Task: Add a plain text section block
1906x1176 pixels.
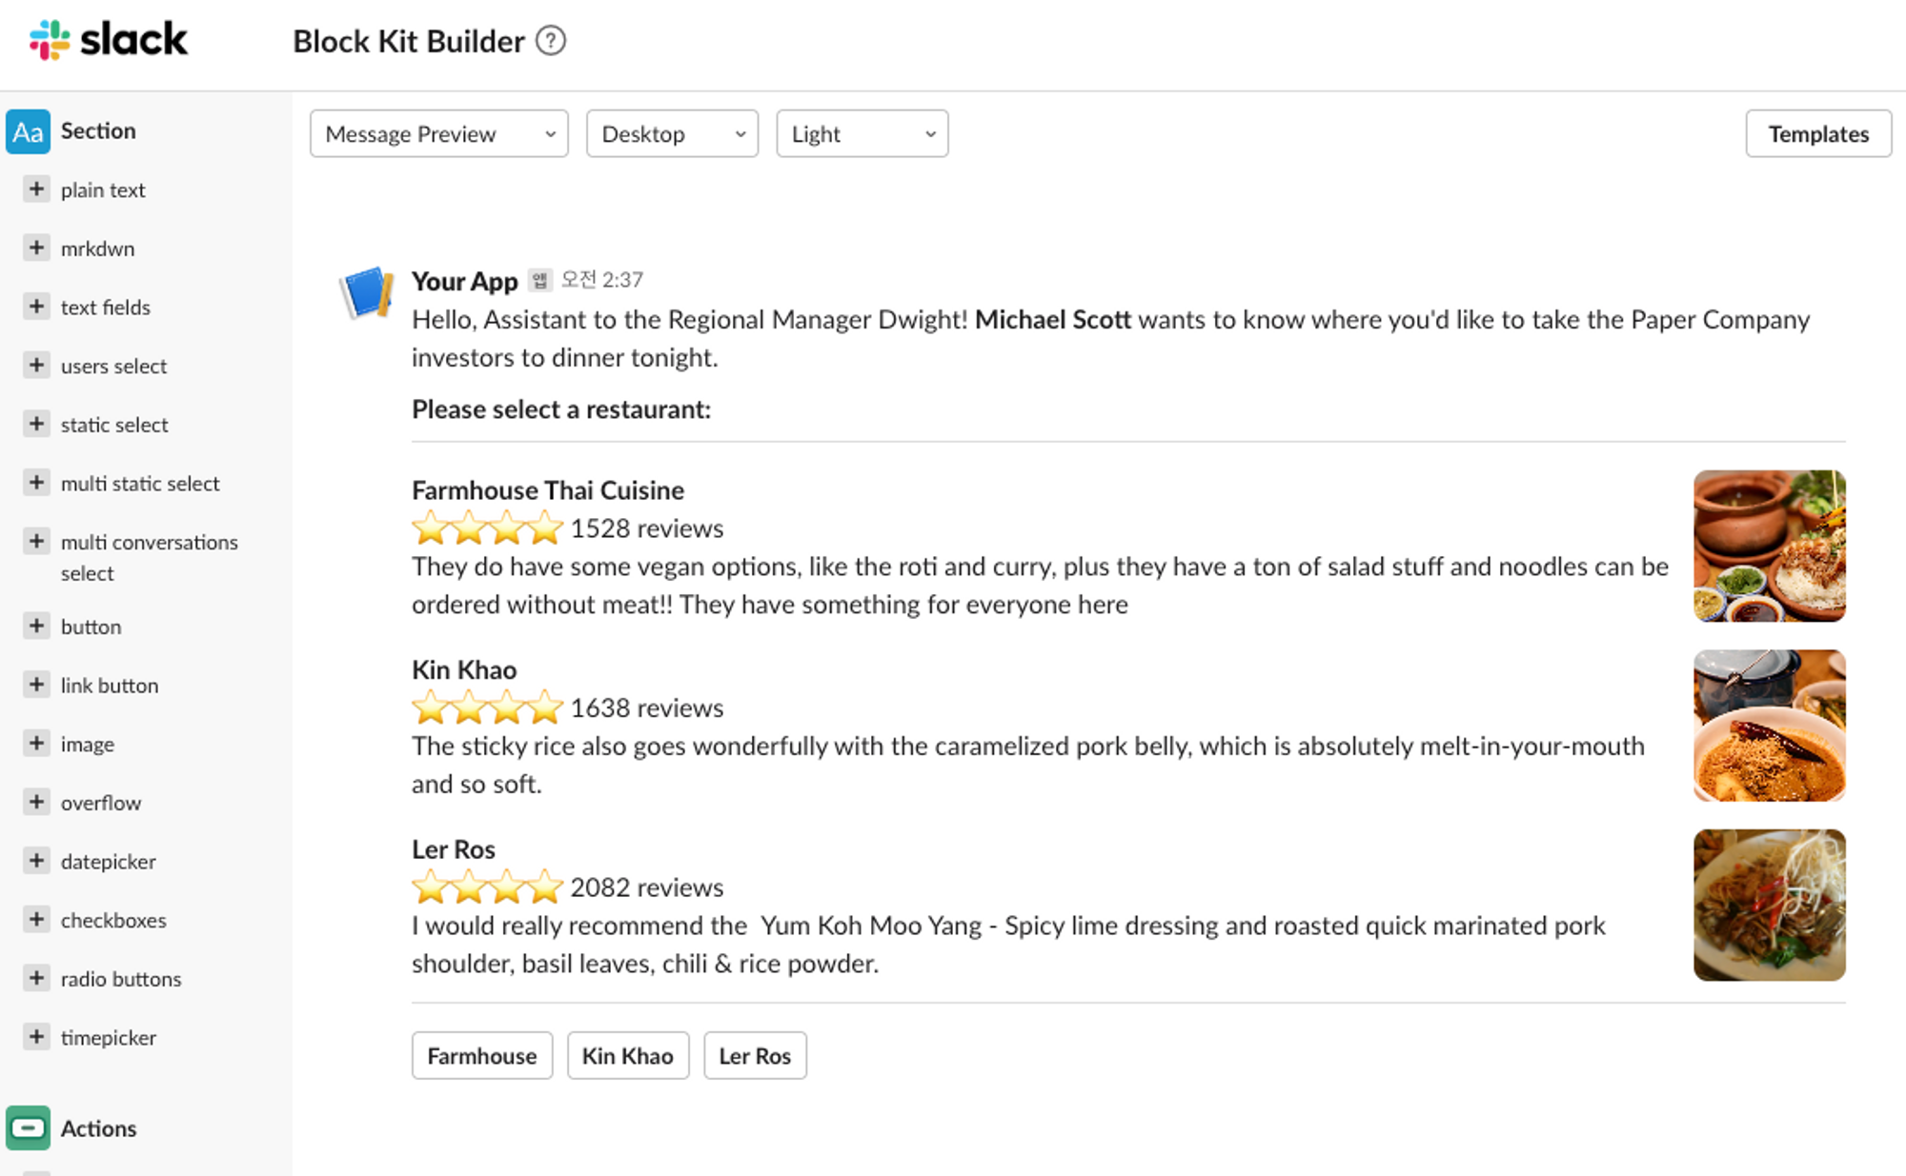Action: pos(36,189)
